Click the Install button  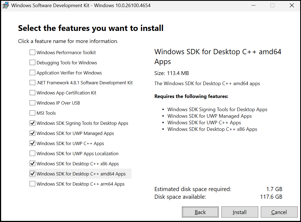pyautogui.click(x=240, y=212)
